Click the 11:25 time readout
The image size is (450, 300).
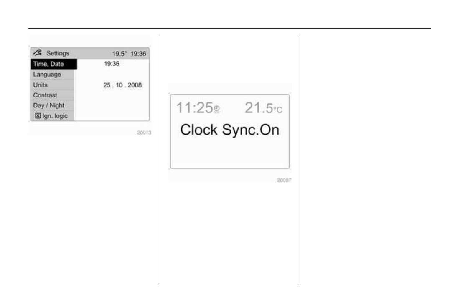(x=194, y=108)
